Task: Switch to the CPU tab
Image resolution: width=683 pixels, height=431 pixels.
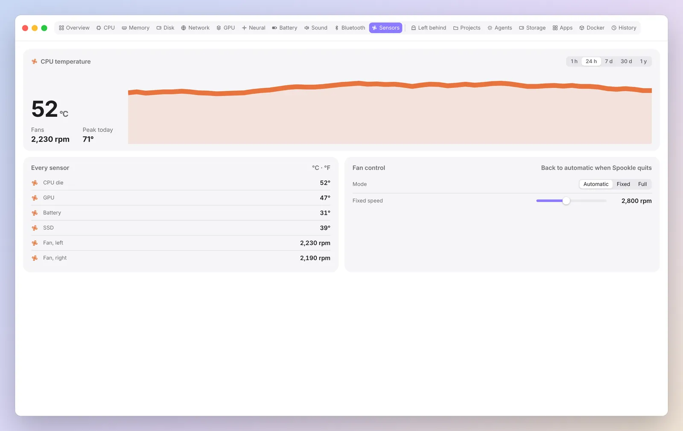Action: (x=105, y=28)
